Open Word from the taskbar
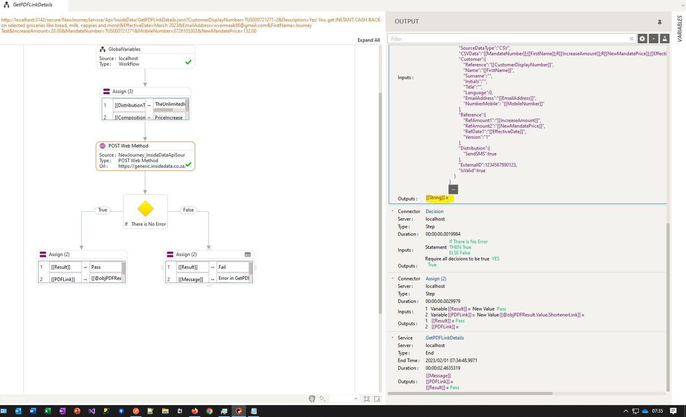The height and width of the screenshot is (417, 686). point(33,411)
